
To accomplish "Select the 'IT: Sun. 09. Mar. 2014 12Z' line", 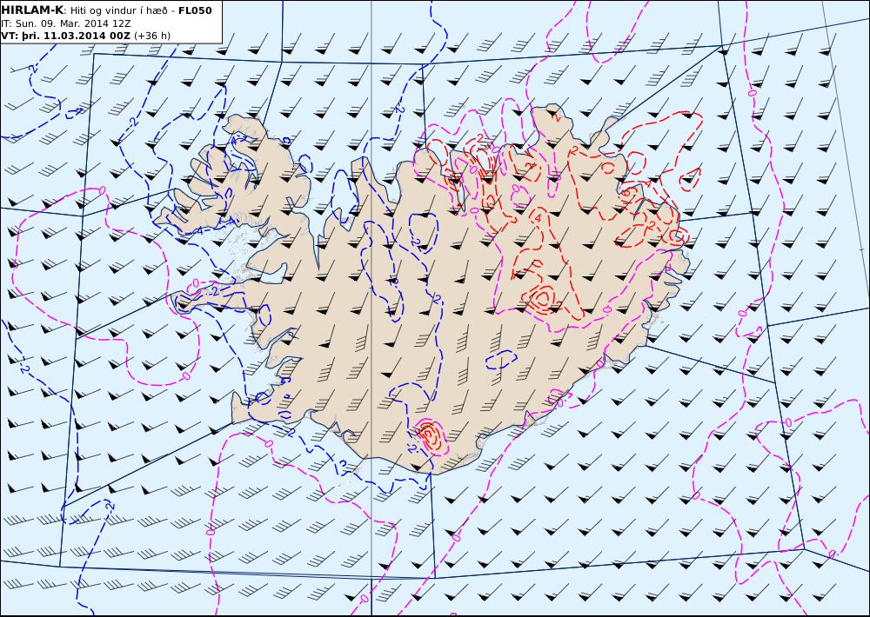I will [x=66, y=23].
